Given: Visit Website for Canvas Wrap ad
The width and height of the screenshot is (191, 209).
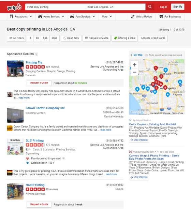Looking at the screenshot, I should [139, 177].
